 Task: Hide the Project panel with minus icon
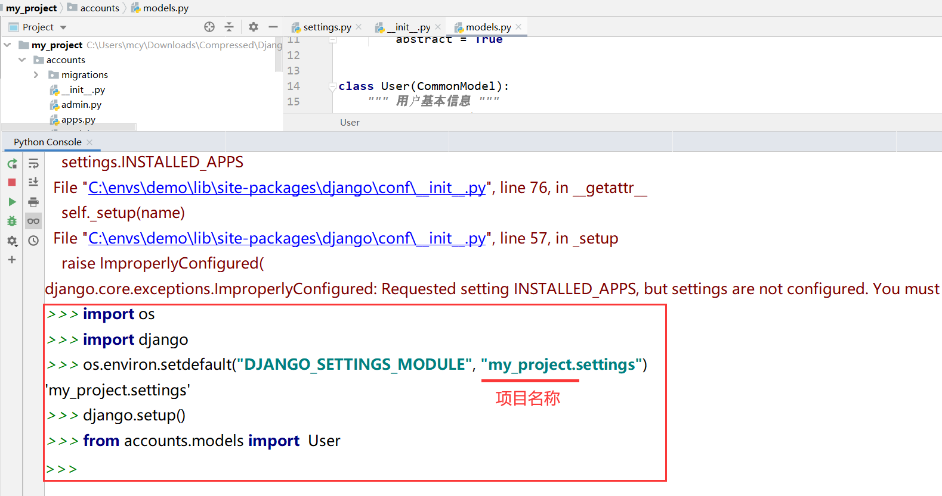click(x=273, y=27)
